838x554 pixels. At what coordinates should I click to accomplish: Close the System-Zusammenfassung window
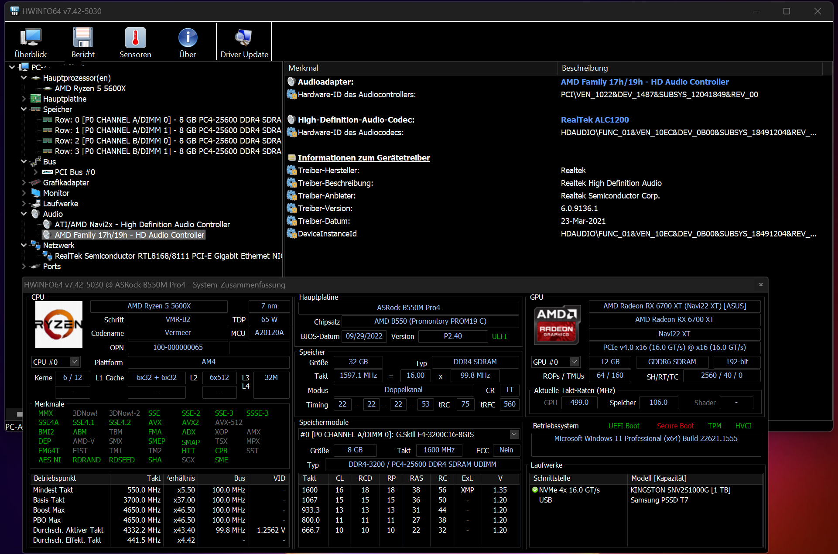click(761, 284)
